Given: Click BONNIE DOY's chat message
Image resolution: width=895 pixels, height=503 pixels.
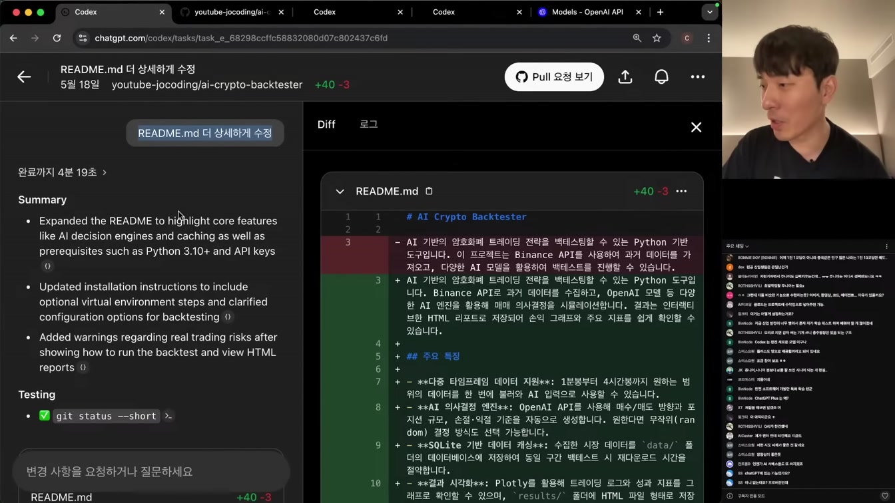Looking at the screenshot, I should point(808,257).
